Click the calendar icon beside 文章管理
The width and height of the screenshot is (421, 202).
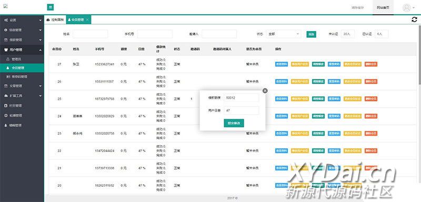pos(6,86)
